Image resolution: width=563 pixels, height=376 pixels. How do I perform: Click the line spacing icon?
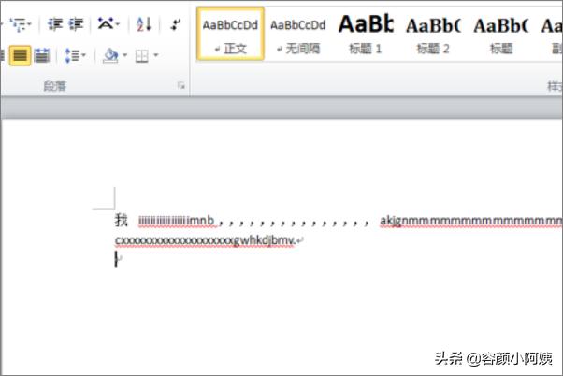point(73,56)
